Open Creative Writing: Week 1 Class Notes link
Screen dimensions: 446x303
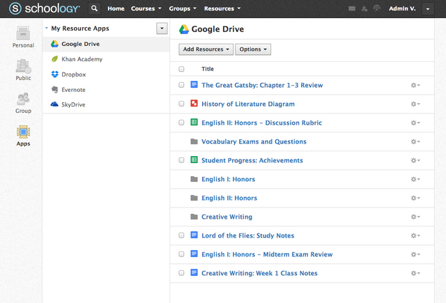pyautogui.click(x=259, y=273)
